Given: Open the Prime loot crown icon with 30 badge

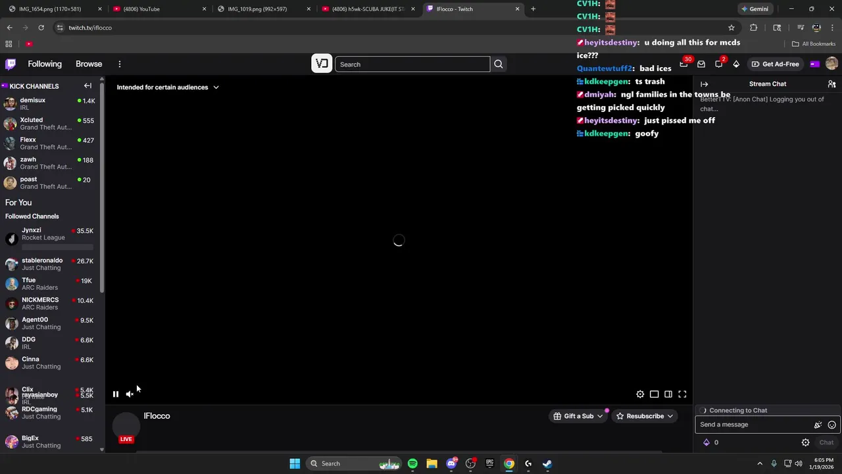Looking at the screenshot, I should pyautogui.click(x=684, y=63).
